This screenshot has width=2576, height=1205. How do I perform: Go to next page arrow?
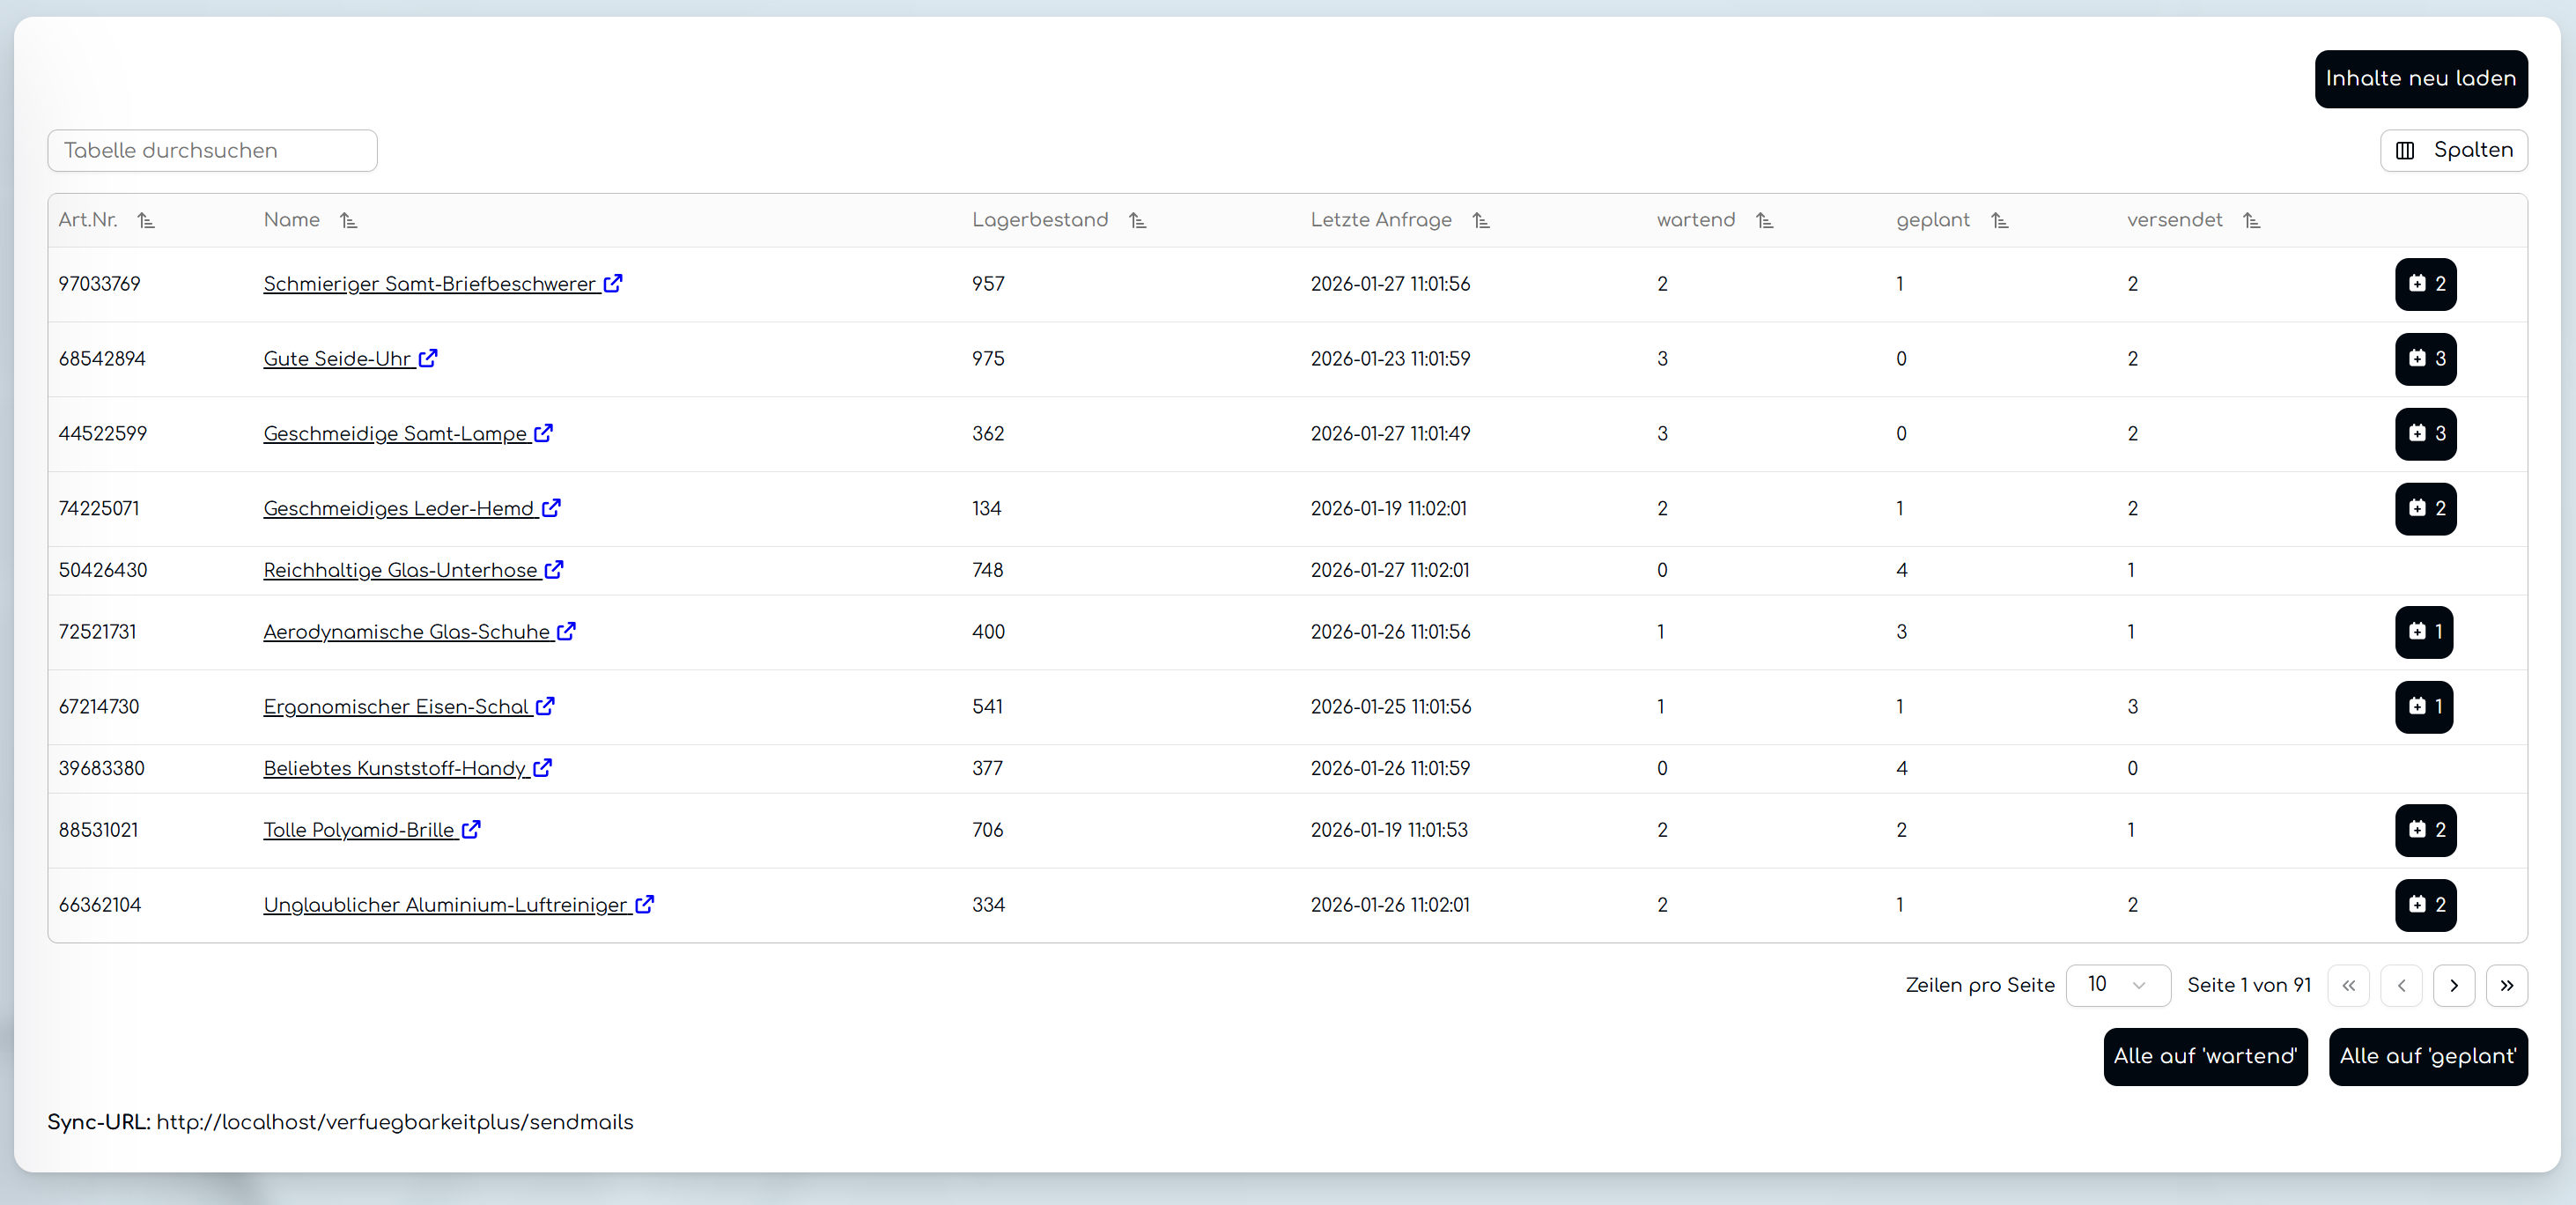pos(2453,985)
